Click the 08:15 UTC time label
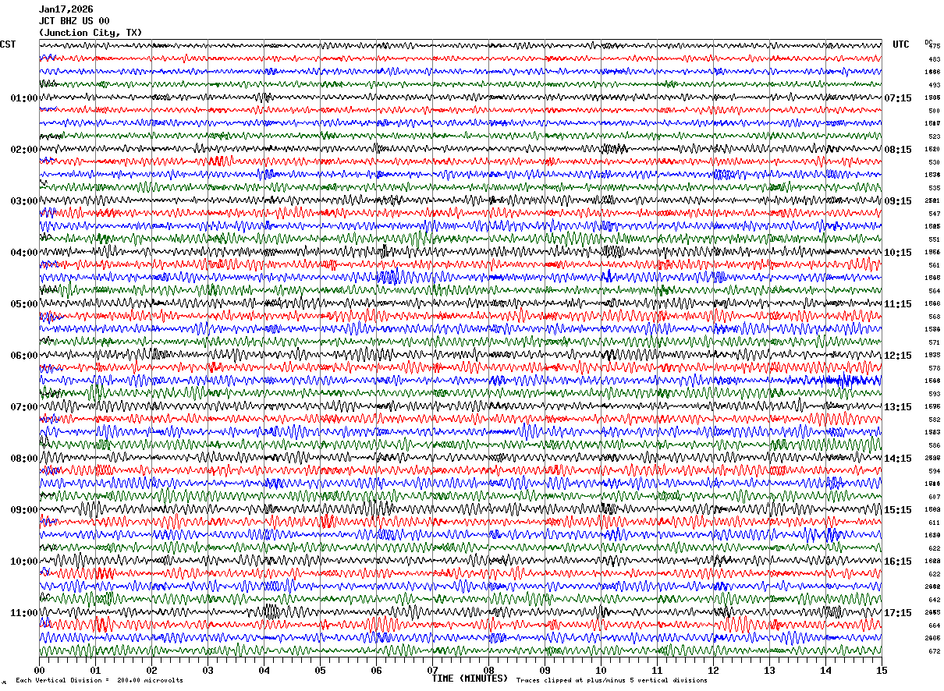The height and width of the screenshot is (691, 944). pos(898,150)
